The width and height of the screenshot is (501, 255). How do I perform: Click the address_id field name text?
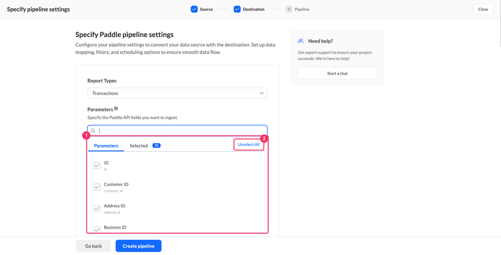(112, 212)
